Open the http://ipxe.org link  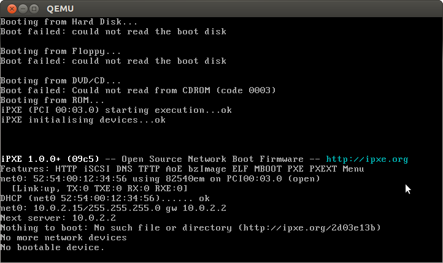pos(367,159)
